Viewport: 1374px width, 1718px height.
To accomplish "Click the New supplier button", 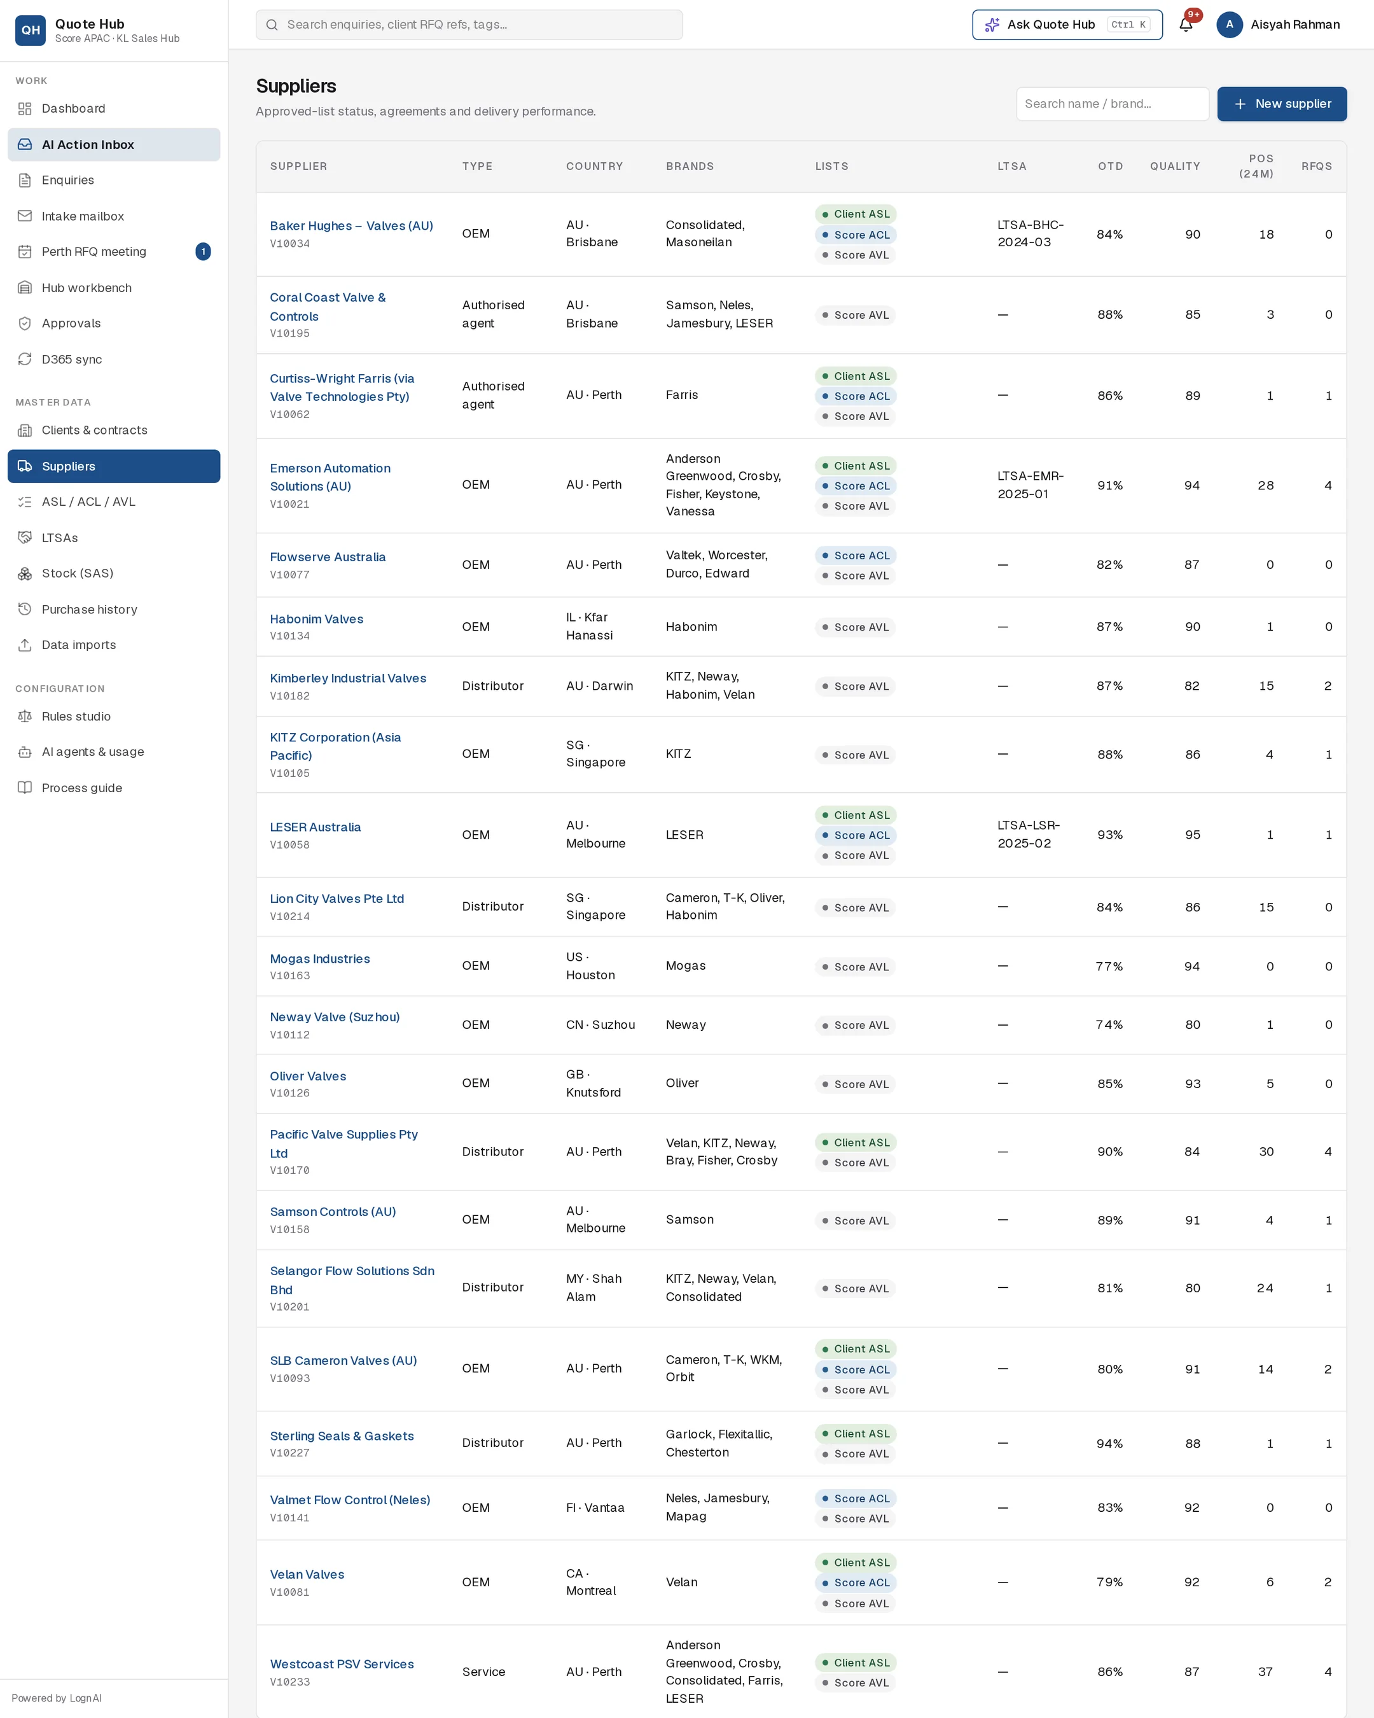I will pos(1282,104).
